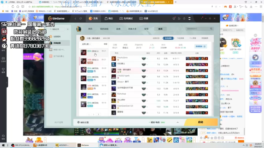
Task: Select 穿越火线 in WeGame sidebar
Action: (57, 50)
